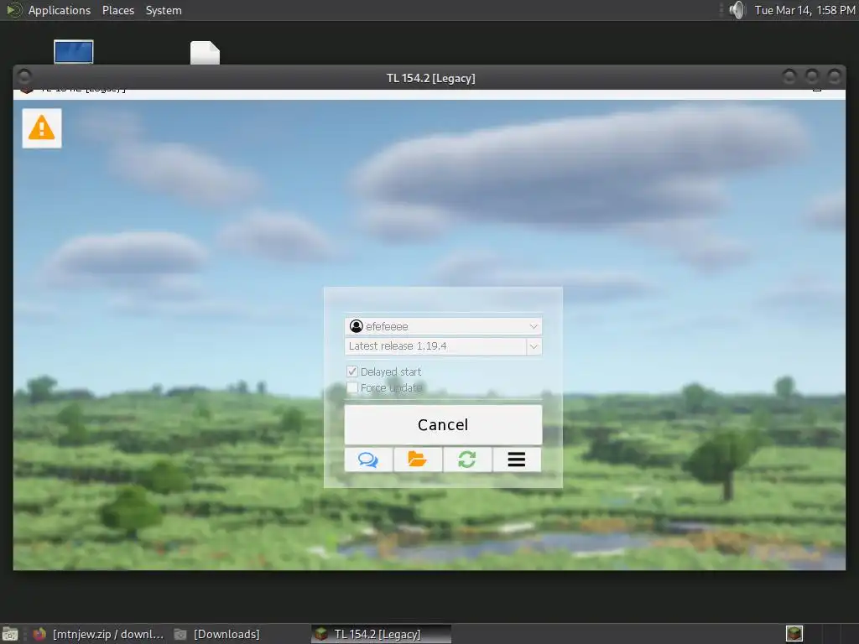
Task: Click the Minecraft block tray icon
Action: pos(794,634)
